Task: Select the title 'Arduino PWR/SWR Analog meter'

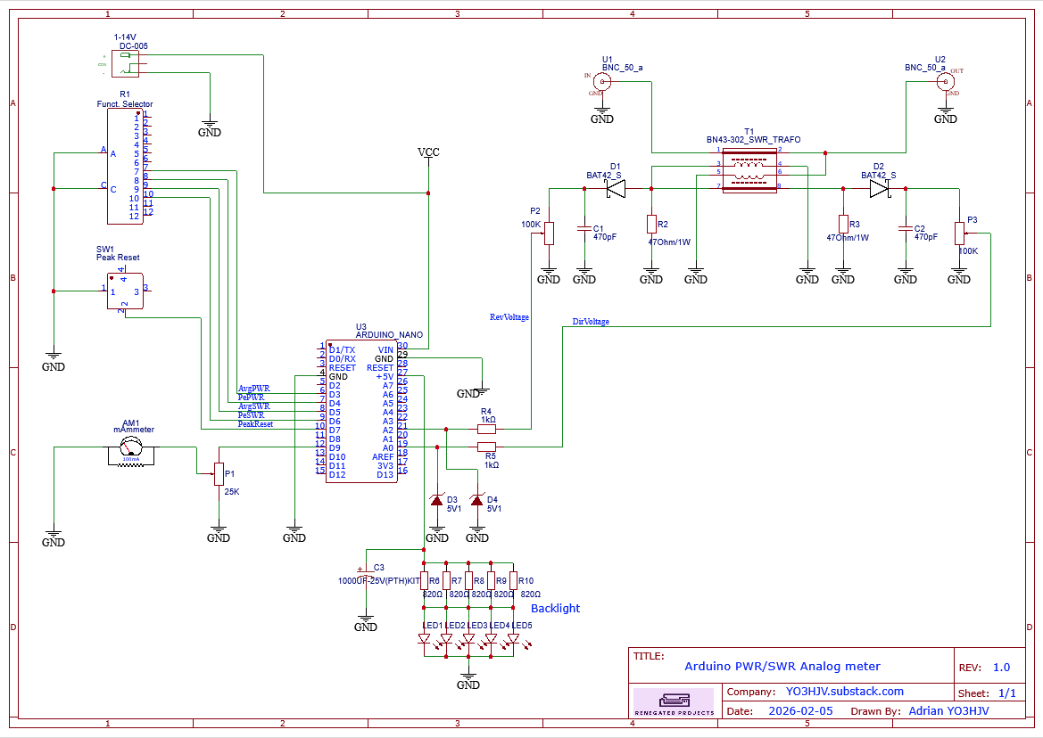Action: [x=782, y=667]
